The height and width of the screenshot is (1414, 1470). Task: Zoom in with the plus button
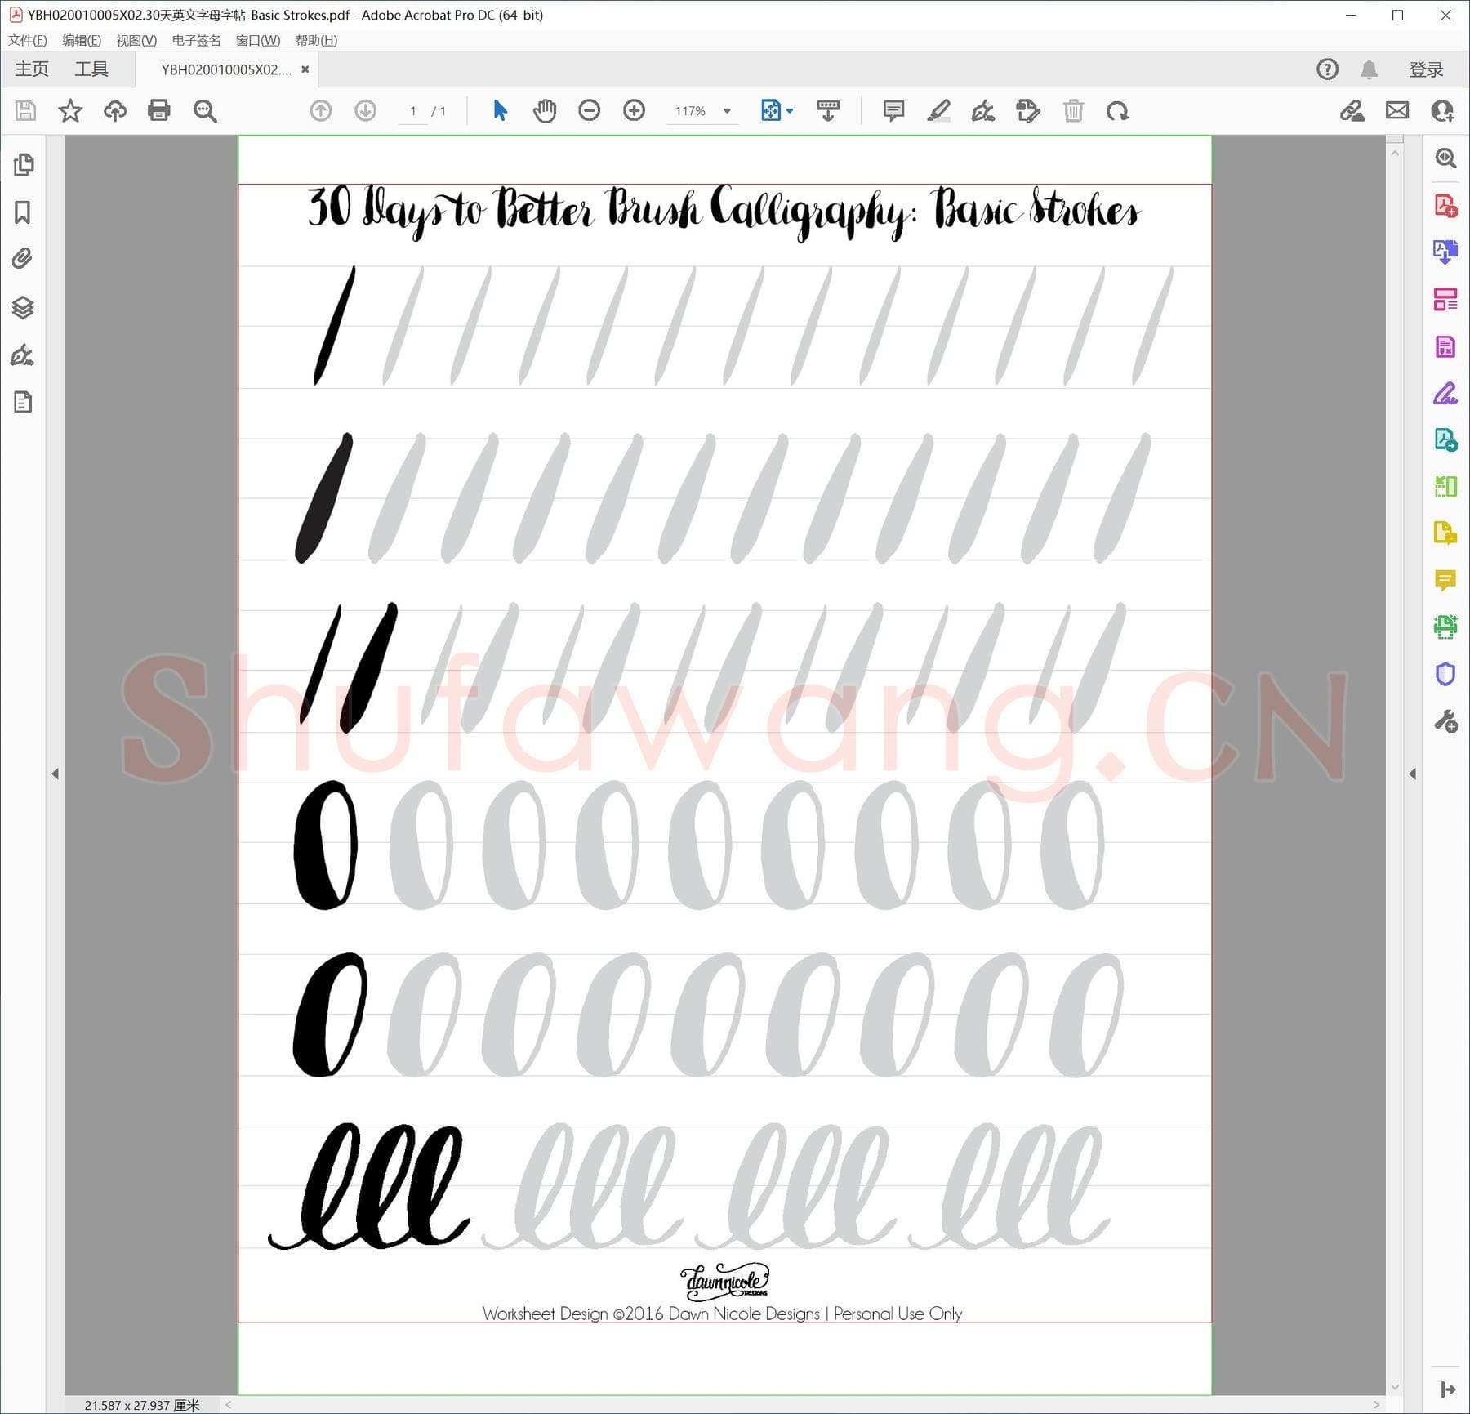point(634,110)
